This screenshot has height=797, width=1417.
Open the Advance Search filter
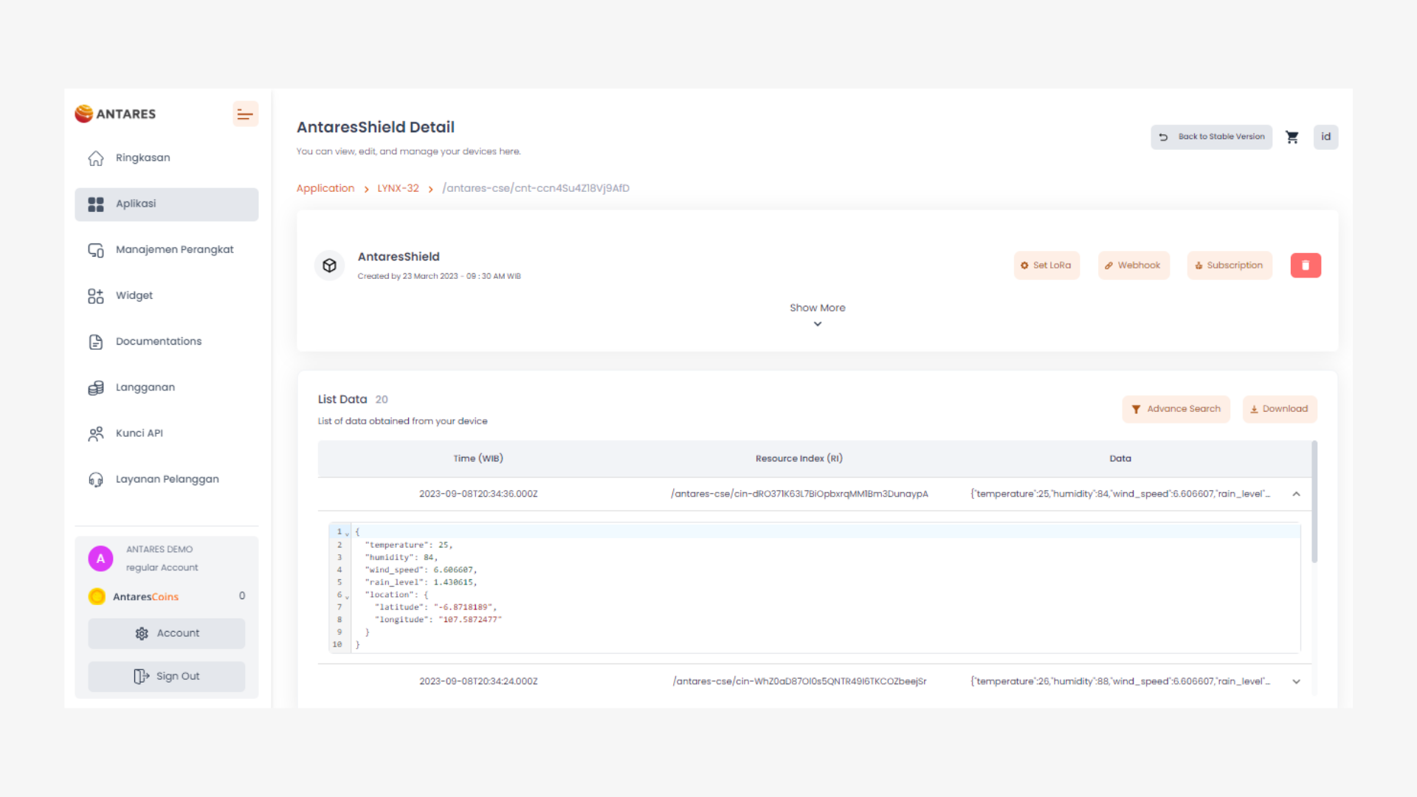tap(1176, 409)
